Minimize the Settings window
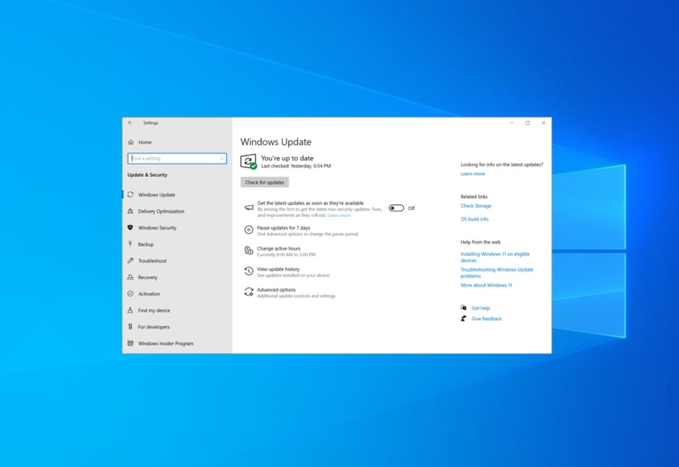This screenshot has height=467, width=679. pos(512,122)
